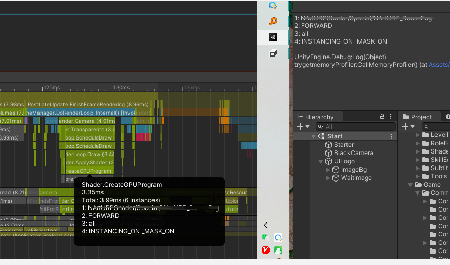This screenshot has width=450, height=265.
Task: Open the Hierarchy panel three-dot menu
Action: pyautogui.click(x=391, y=116)
